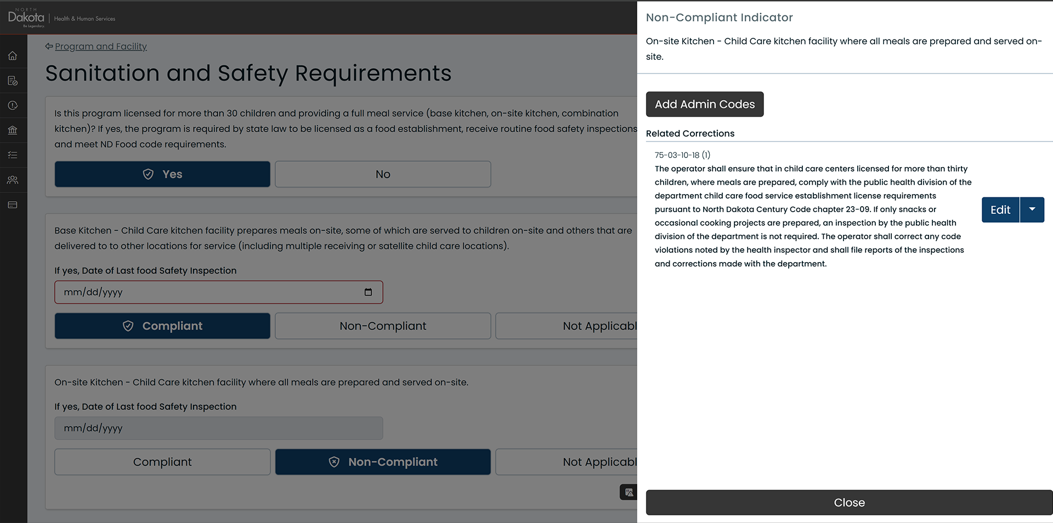Edit the 75-03-10-18 related correction
Screen dimensions: 1053x523
pos(1000,209)
